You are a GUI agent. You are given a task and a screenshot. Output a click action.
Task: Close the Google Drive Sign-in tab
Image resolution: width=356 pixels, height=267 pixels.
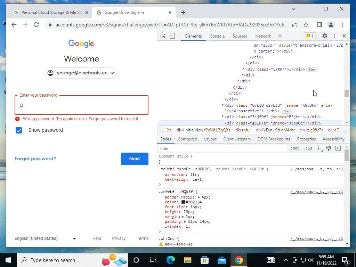point(170,13)
